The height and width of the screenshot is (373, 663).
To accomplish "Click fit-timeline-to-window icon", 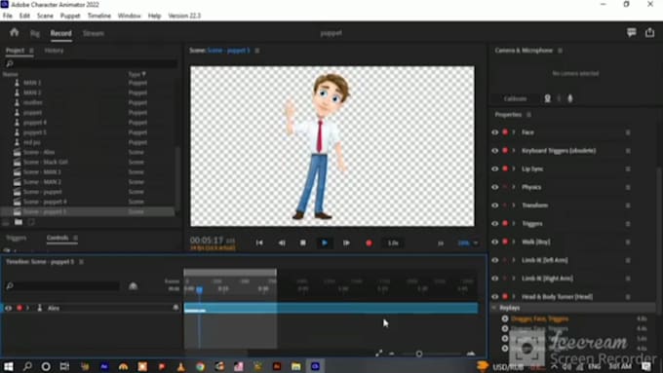I will 378,354.
